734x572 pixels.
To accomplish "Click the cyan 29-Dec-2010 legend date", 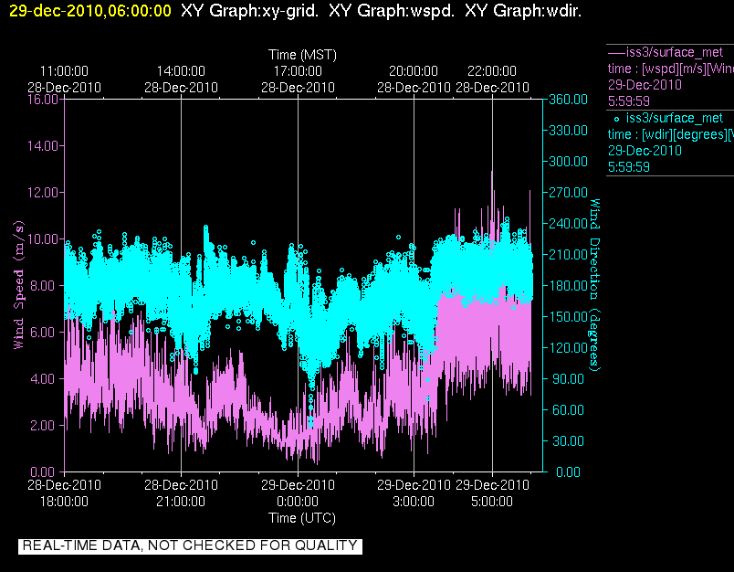I will pyautogui.click(x=645, y=151).
